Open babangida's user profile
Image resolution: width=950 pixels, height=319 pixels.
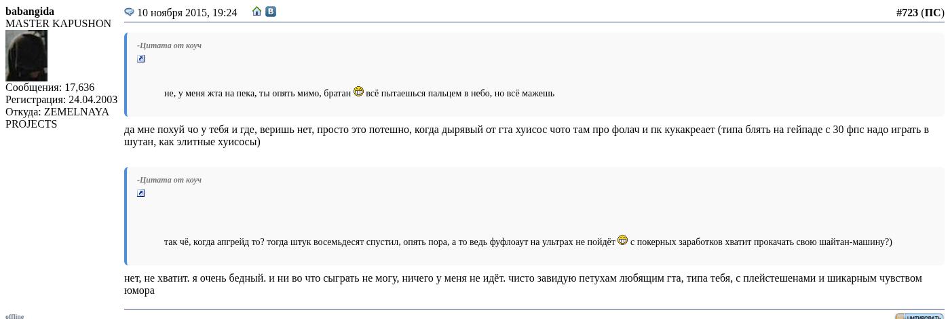[30, 12]
